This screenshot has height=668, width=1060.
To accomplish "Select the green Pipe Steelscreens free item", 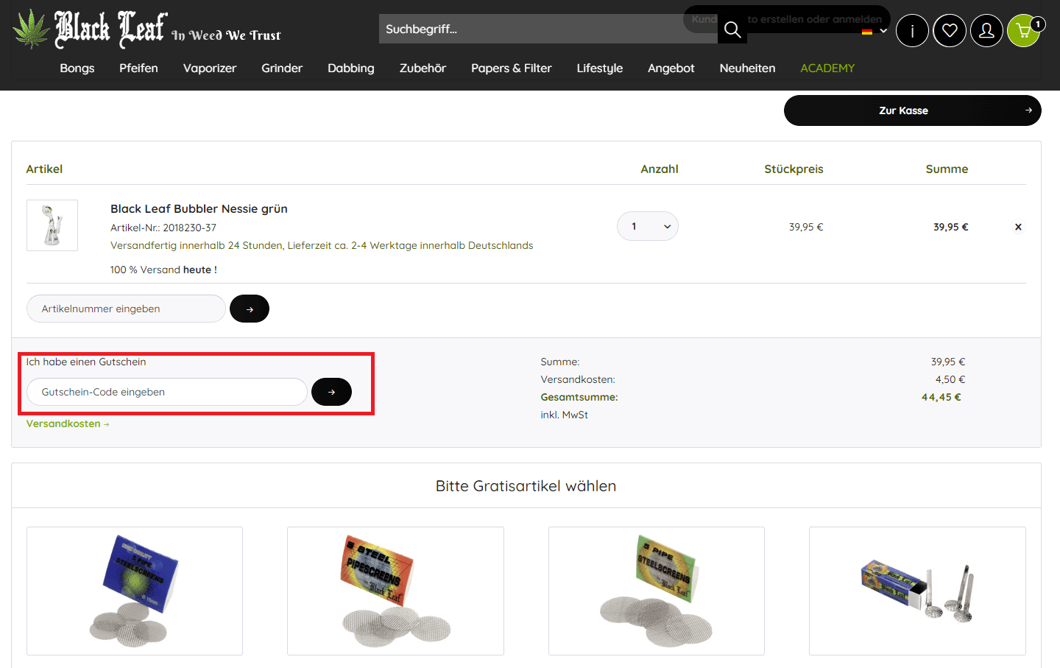I will click(x=657, y=591).
